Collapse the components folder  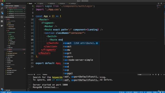12,33
